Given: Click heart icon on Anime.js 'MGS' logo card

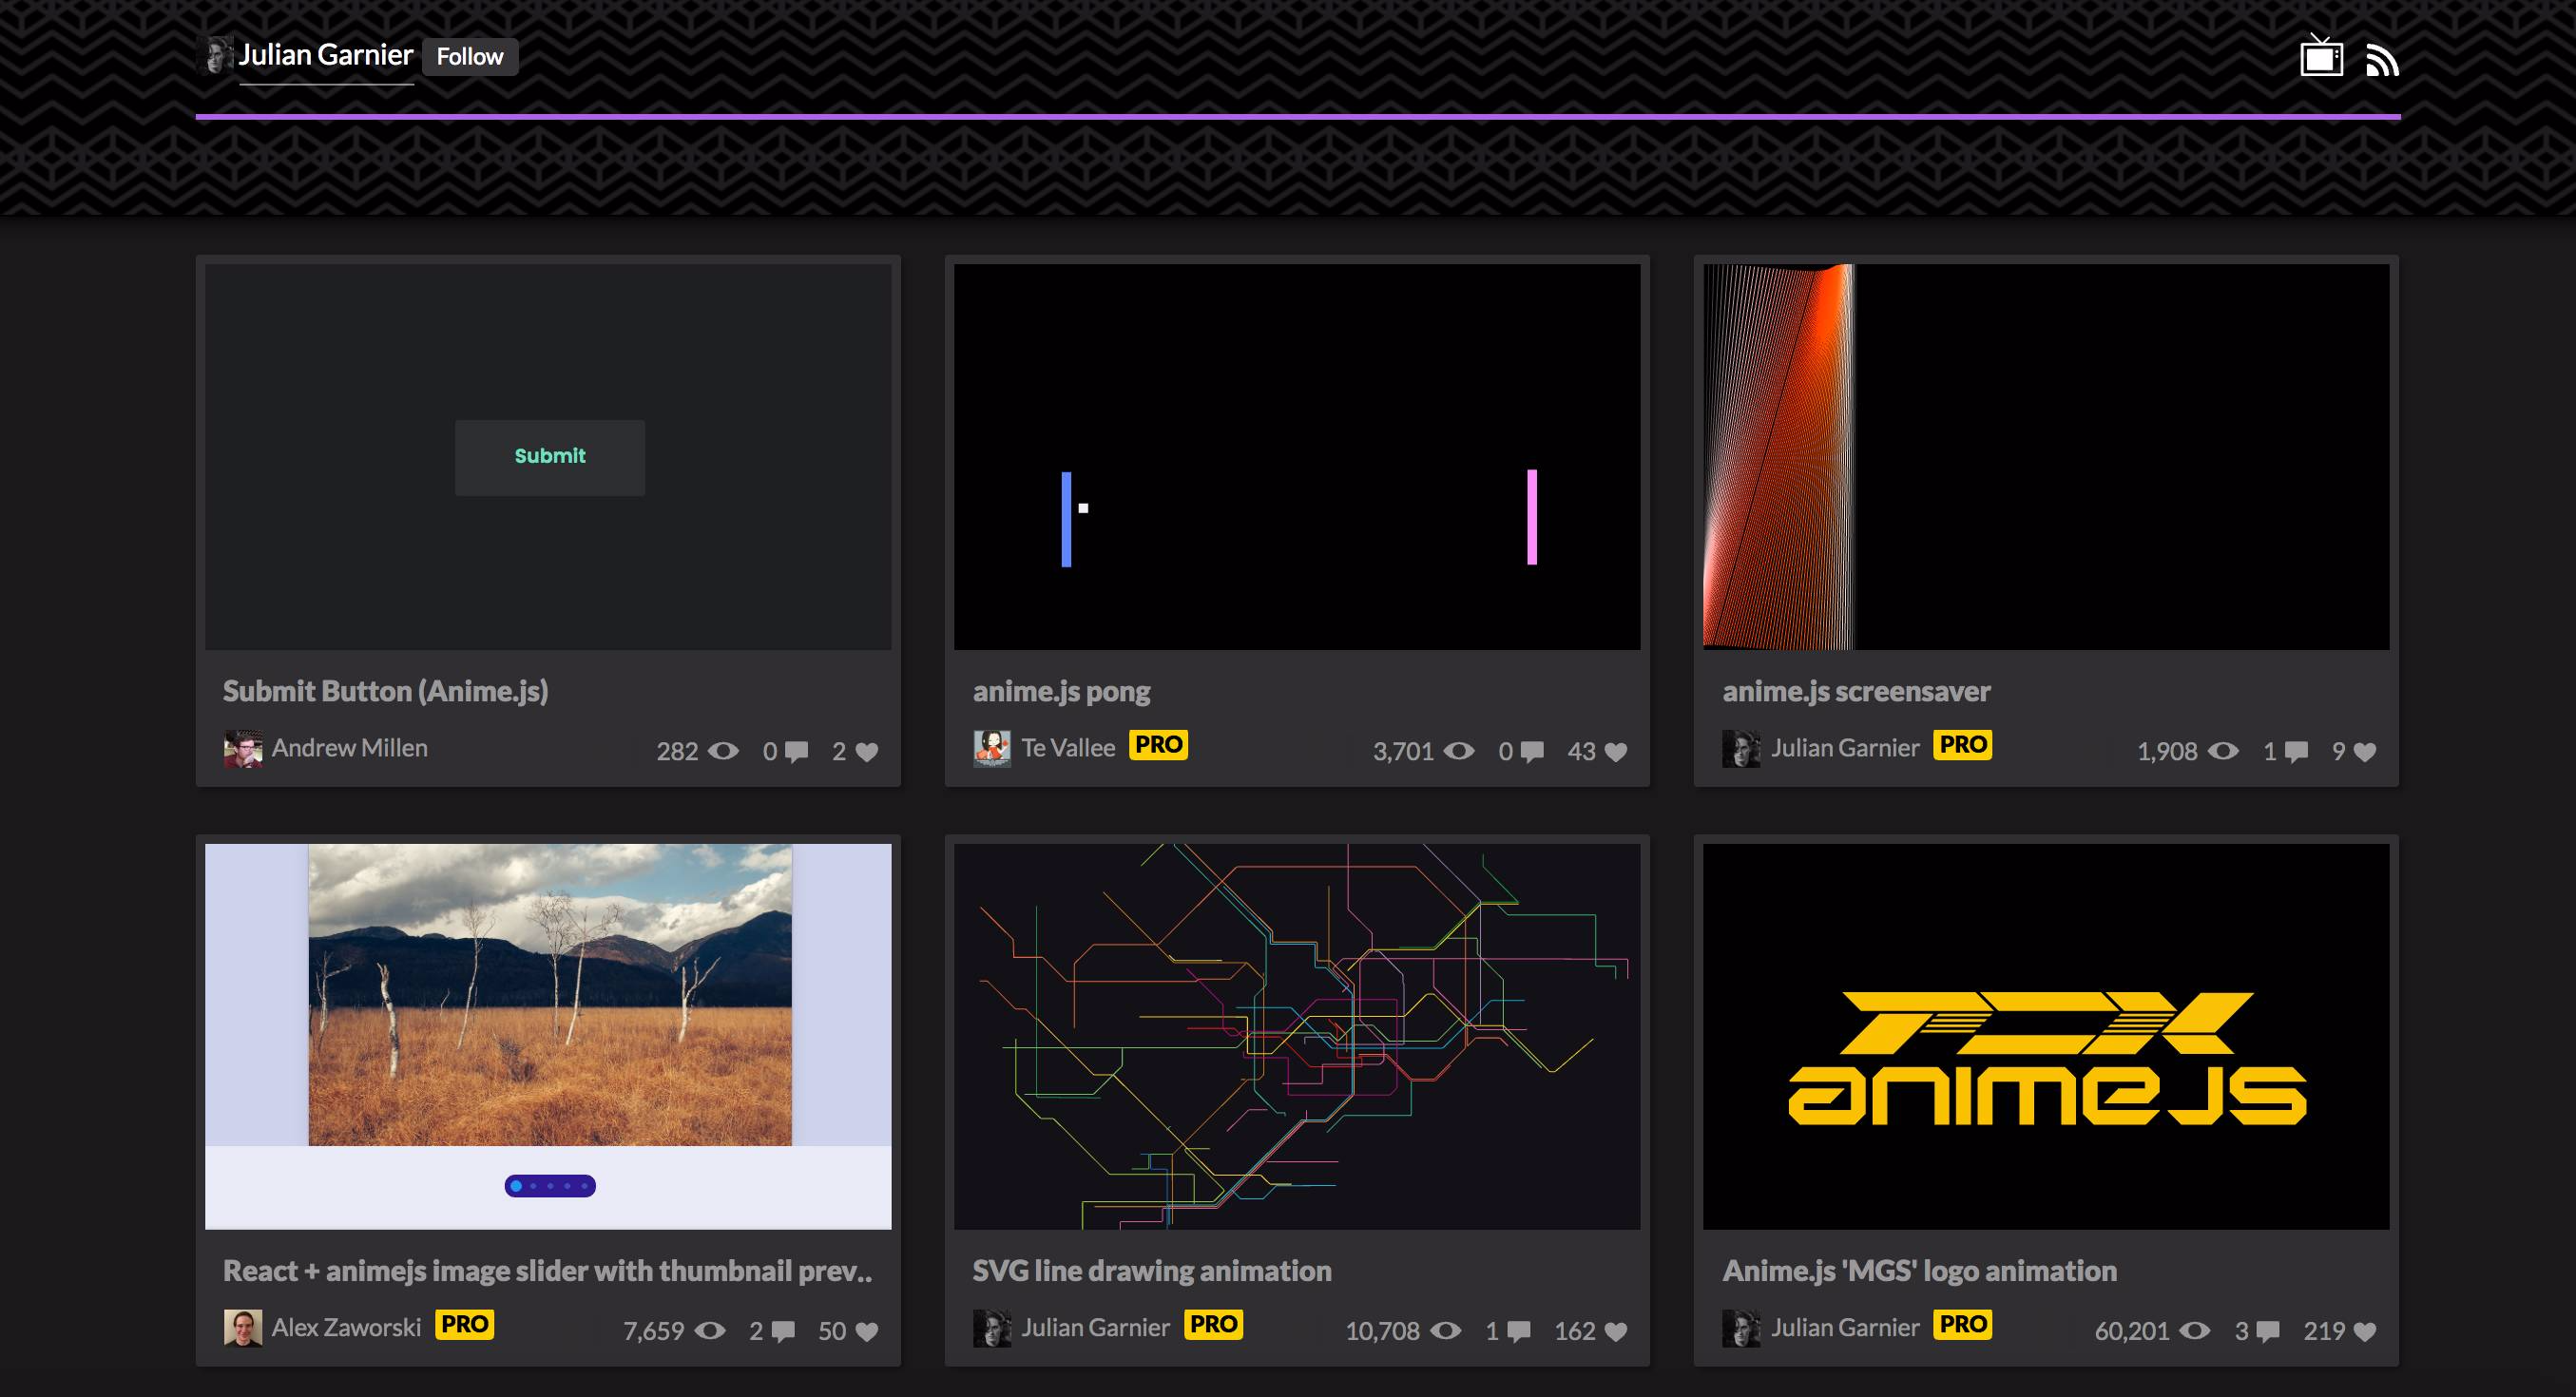Looking at the screenshot, I should [x=2365, y=1332].
